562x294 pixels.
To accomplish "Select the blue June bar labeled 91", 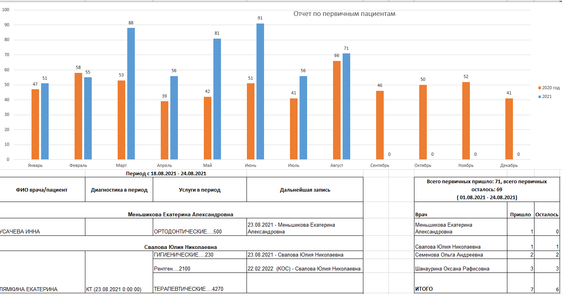I will click(x=260, y=92).
